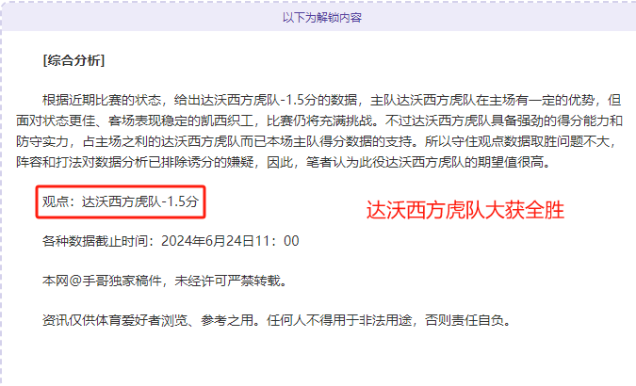Image resolution: width=636 pixels, height=386 pixels.
Task: Click the [综合分析] section heading
Action: (73, 60)
